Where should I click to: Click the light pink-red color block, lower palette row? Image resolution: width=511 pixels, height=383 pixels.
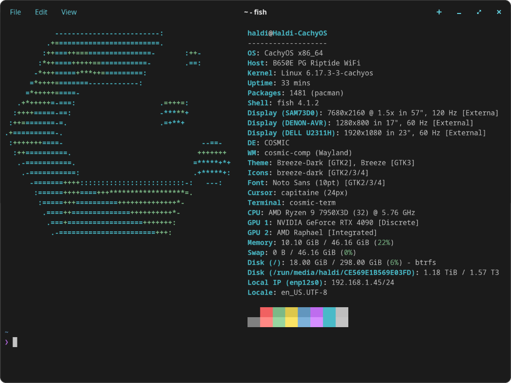click(266, 322)
